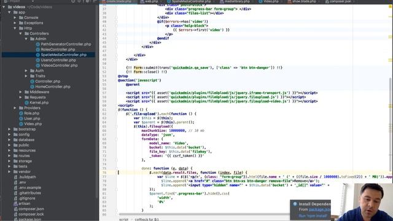This screenshot has width=393, height=221.
Task: Expand the storage folder arrow
Action: [x=10, y=161]
